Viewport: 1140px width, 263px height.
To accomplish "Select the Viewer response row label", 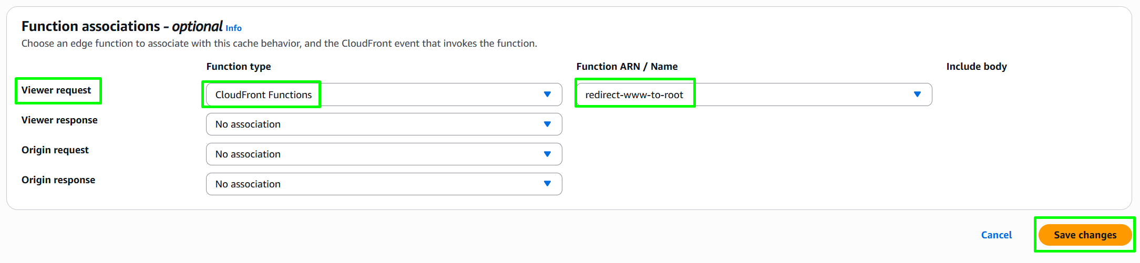I will (59, 120).
